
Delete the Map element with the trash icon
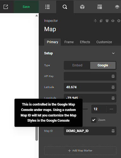coord(107,21)
